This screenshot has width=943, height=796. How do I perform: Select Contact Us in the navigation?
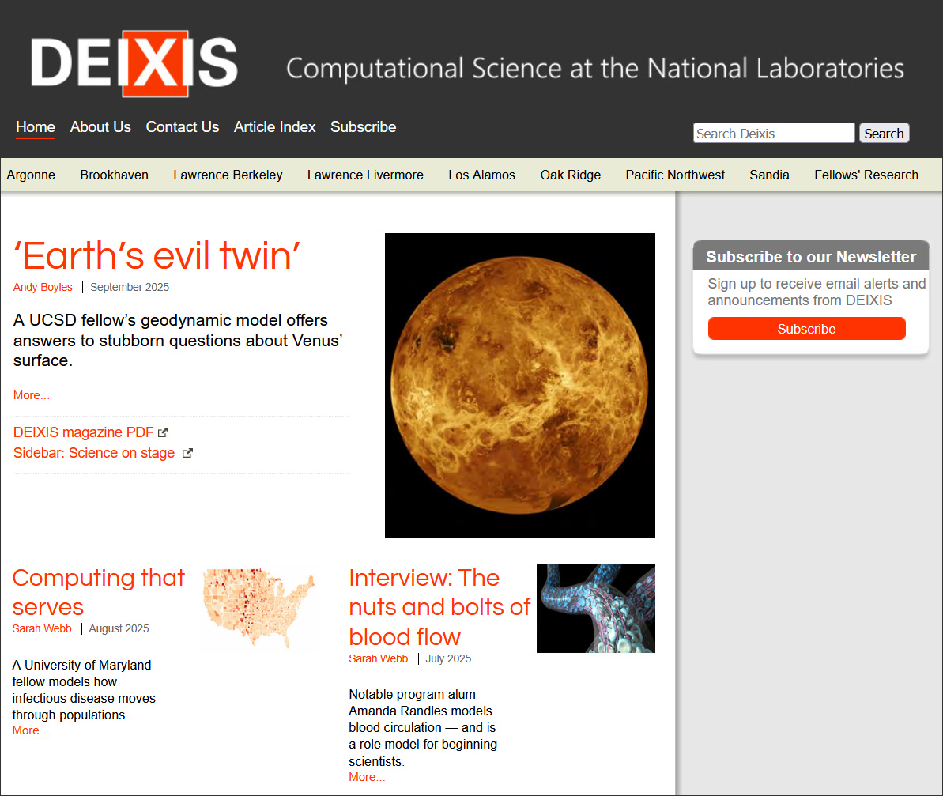pos(182,126)
